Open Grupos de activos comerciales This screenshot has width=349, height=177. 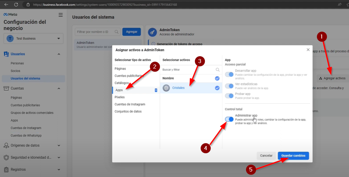[32, 113]
